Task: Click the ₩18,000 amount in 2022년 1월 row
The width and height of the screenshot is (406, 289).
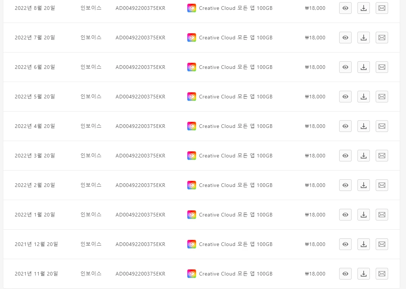Action: point(315,215)
